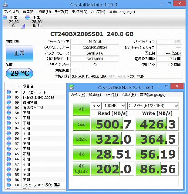Click Seq write result 426.3
Image resolution: width=188 pixels, height=194 pixels.
[157, 124]
